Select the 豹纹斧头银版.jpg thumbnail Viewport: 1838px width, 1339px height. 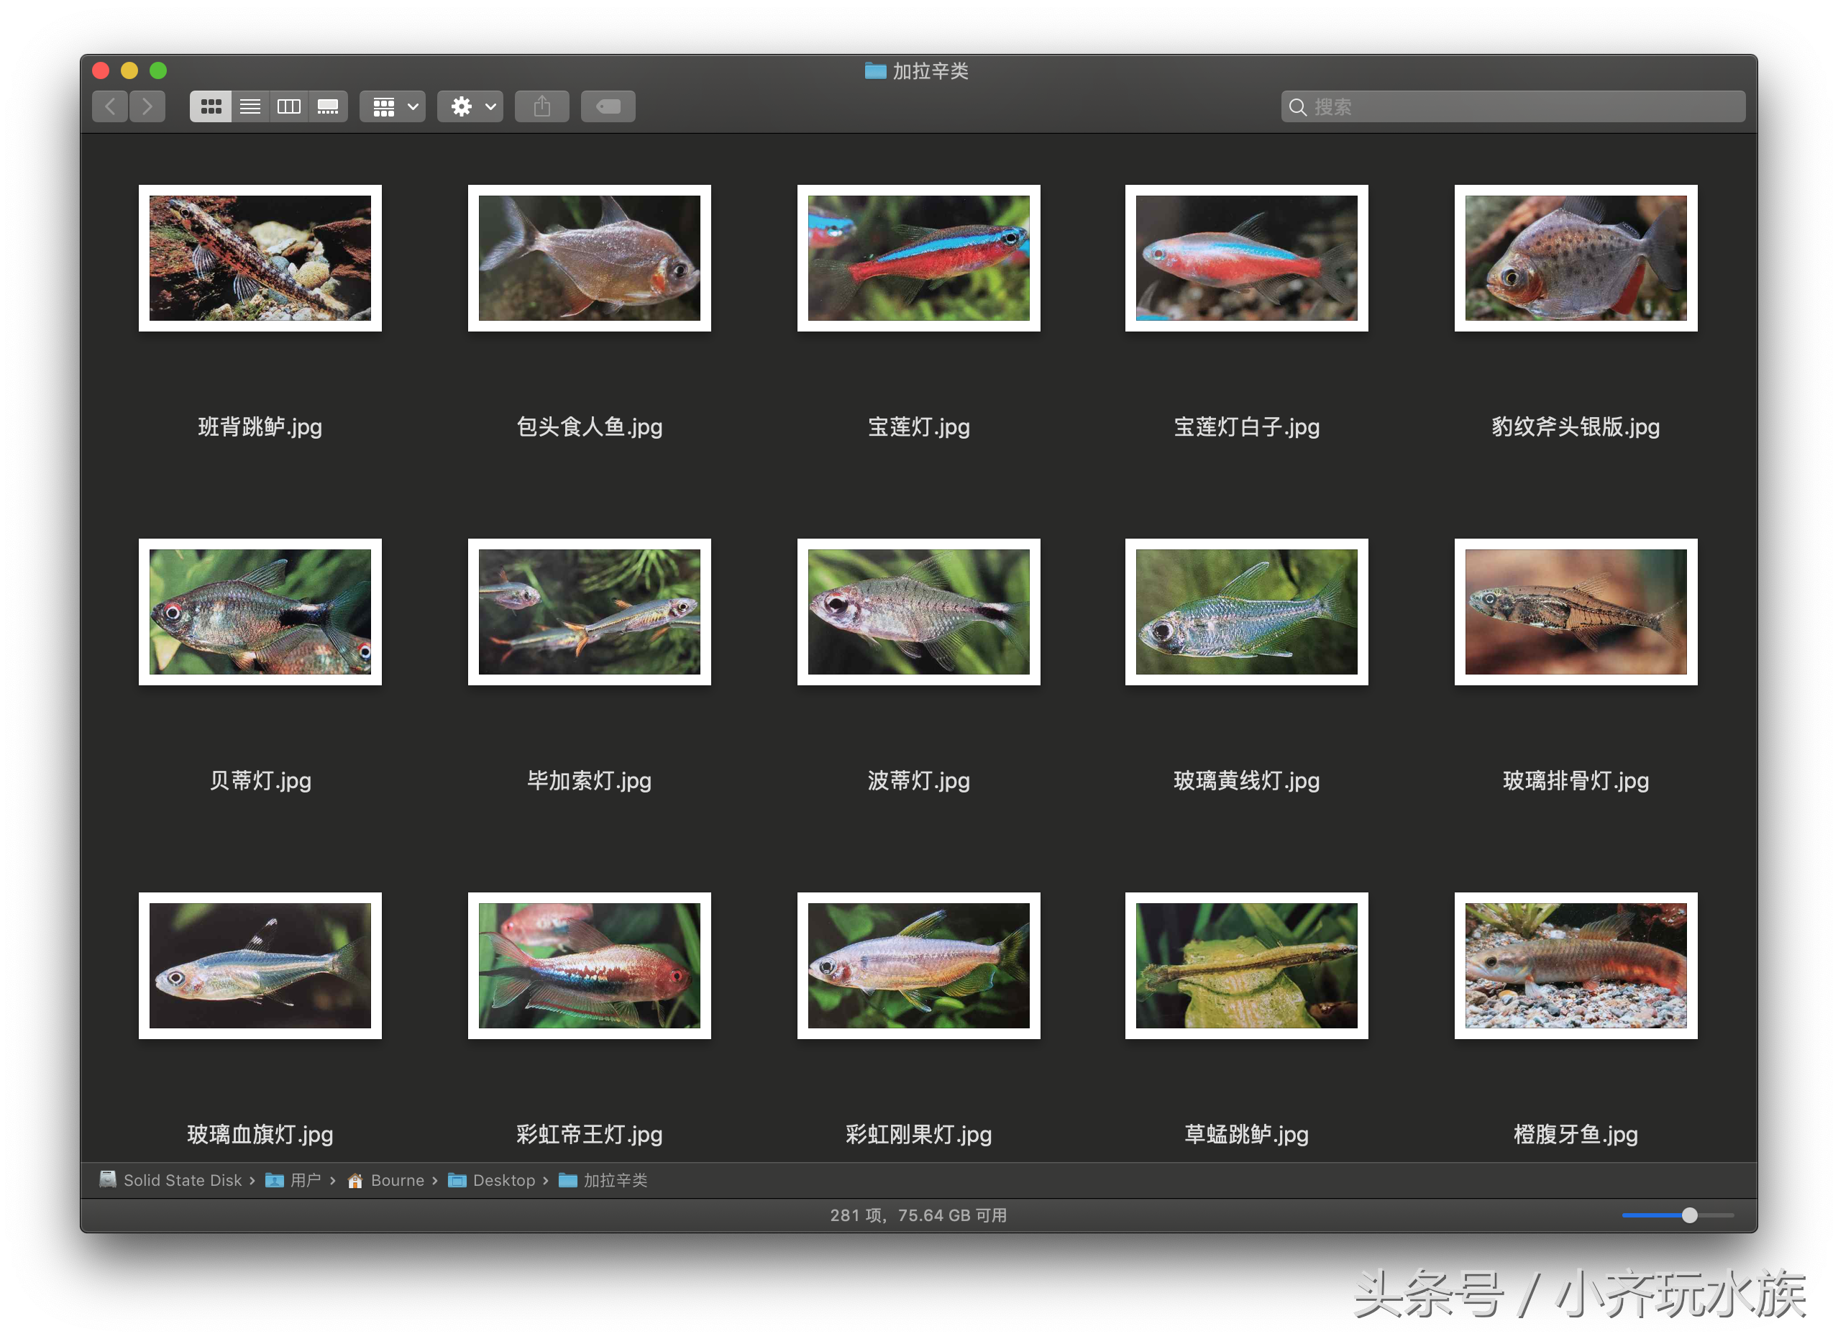click(x=1576, y=257)
